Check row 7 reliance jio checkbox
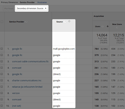The height and width of the screenshot is (109, 125). pyautogui.click(x=2, y=87)
